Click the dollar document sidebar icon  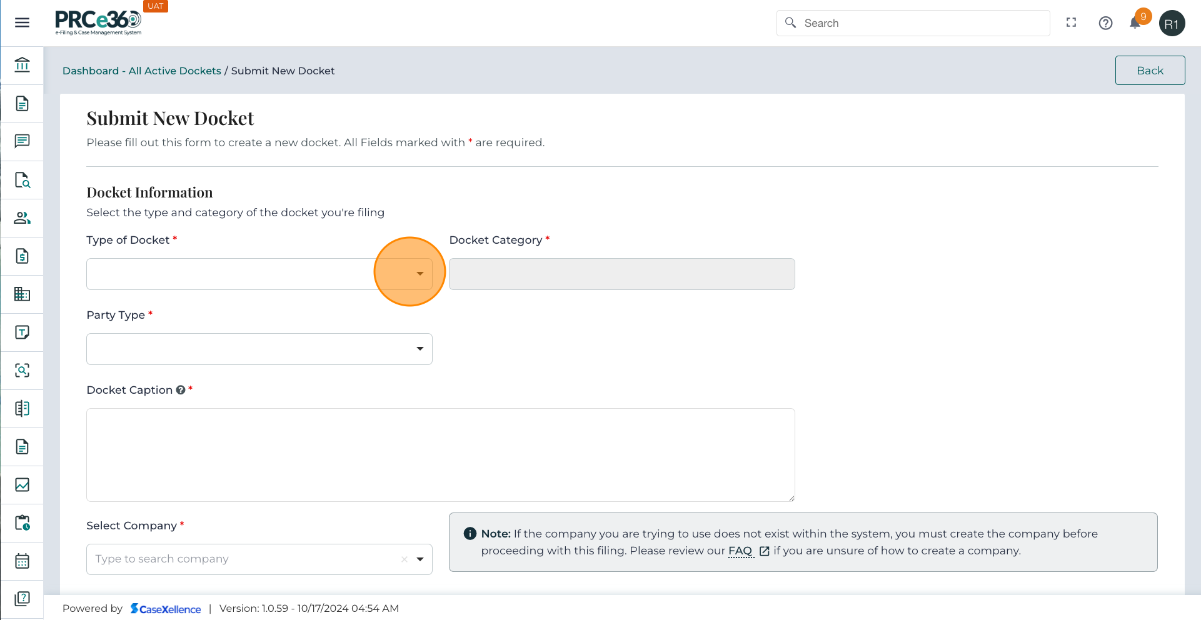(22, 256)
